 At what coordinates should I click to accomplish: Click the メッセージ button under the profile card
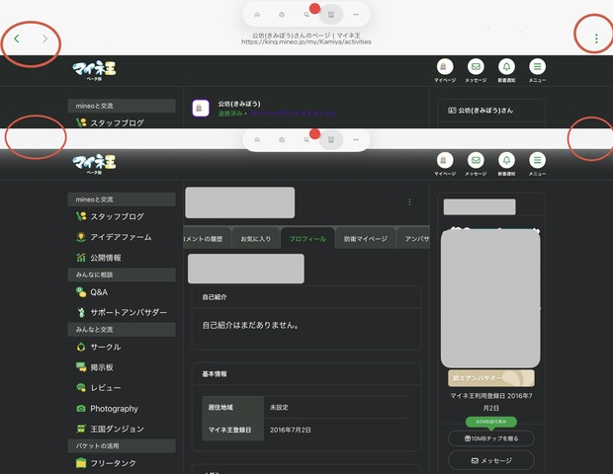tap(491, 461)
